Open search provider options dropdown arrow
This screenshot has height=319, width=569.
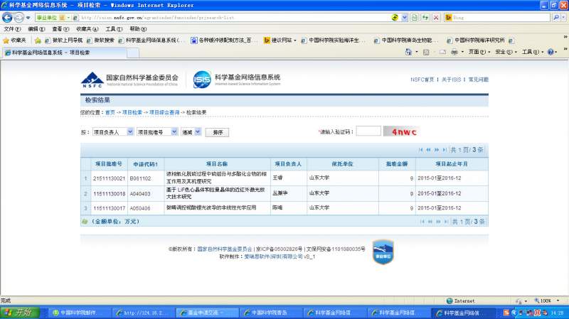(x=563, y=17)
